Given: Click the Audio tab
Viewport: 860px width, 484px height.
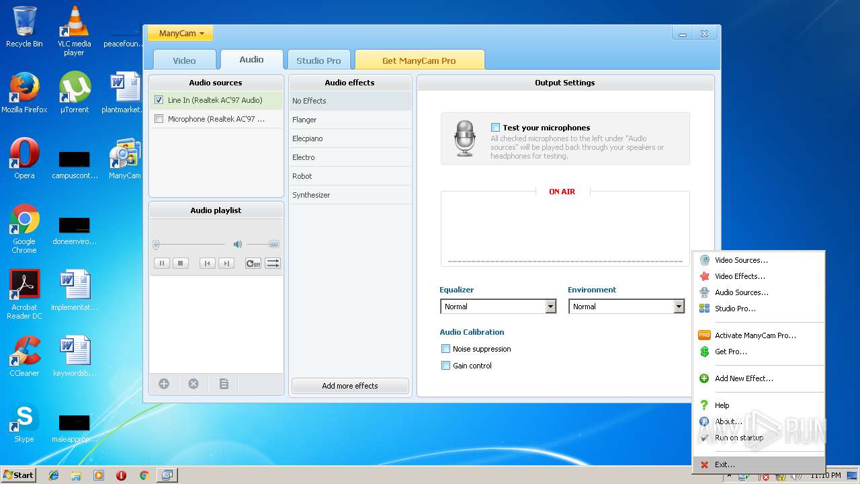Looking at the screenshot, I should click(x=251, y=59).
